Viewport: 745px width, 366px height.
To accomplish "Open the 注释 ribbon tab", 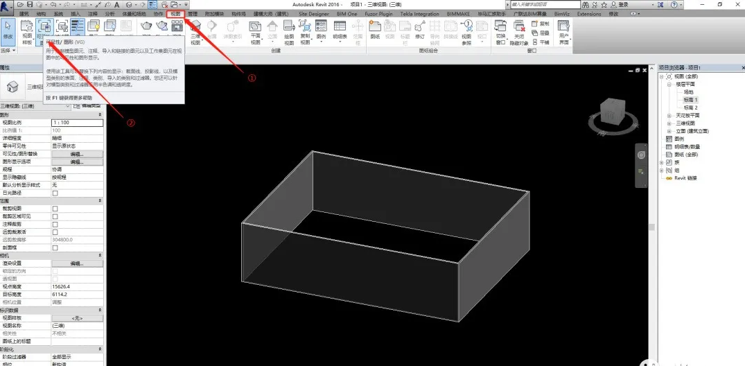I will [x=93, y=14].
